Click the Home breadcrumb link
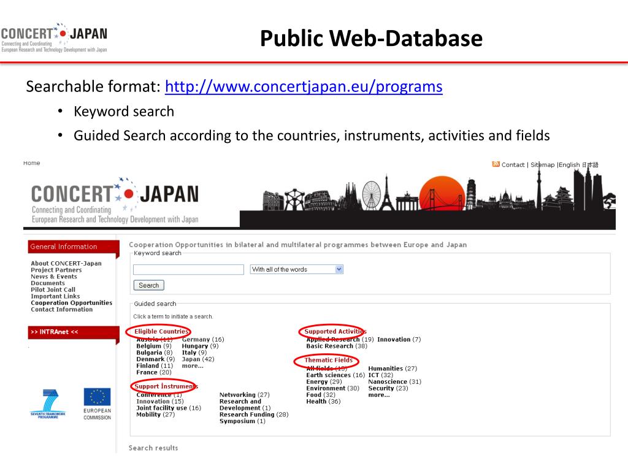628x471 pixels. (32, 163)
